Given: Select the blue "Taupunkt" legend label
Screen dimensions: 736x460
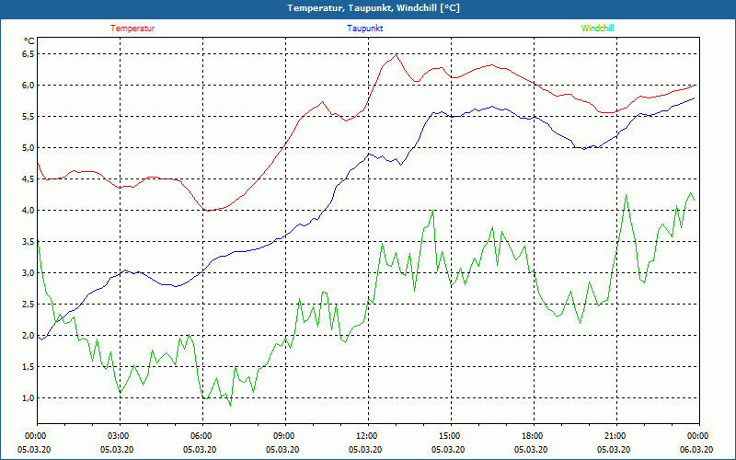Looking at the screenshot, I should point(364,29).
